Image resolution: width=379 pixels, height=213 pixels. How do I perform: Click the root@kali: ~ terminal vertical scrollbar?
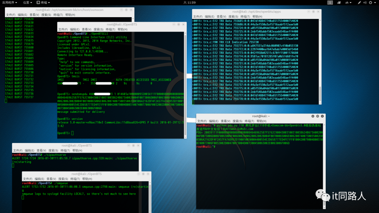click(x=324, y=166)
